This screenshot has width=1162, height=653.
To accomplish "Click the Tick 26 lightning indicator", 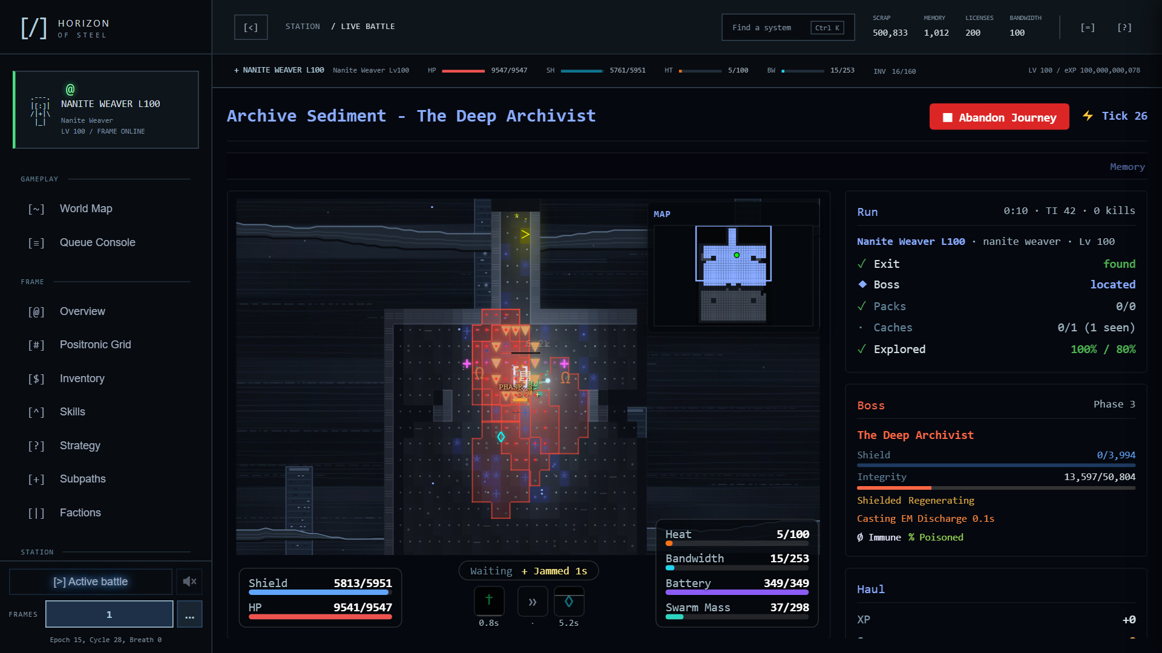I will point(1115,116).
